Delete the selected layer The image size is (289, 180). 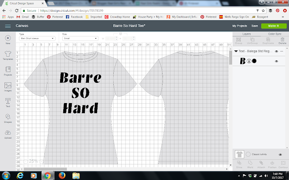click(282, 41)
